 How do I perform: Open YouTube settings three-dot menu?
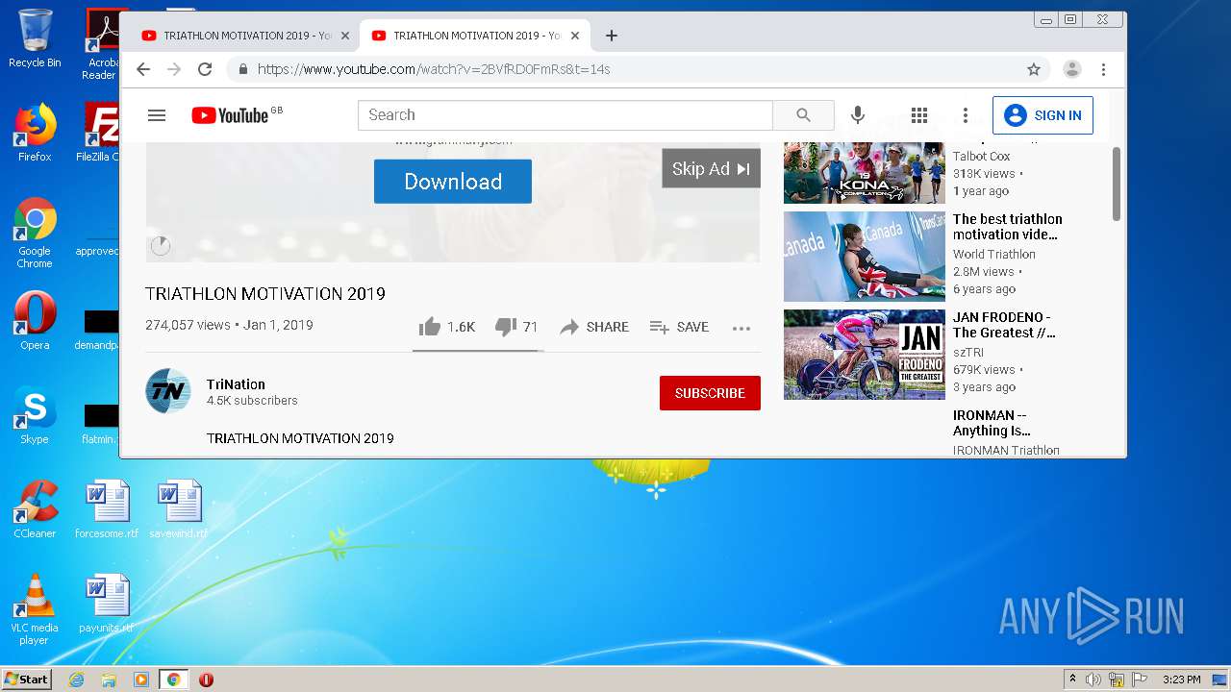[x=965, y=115]
